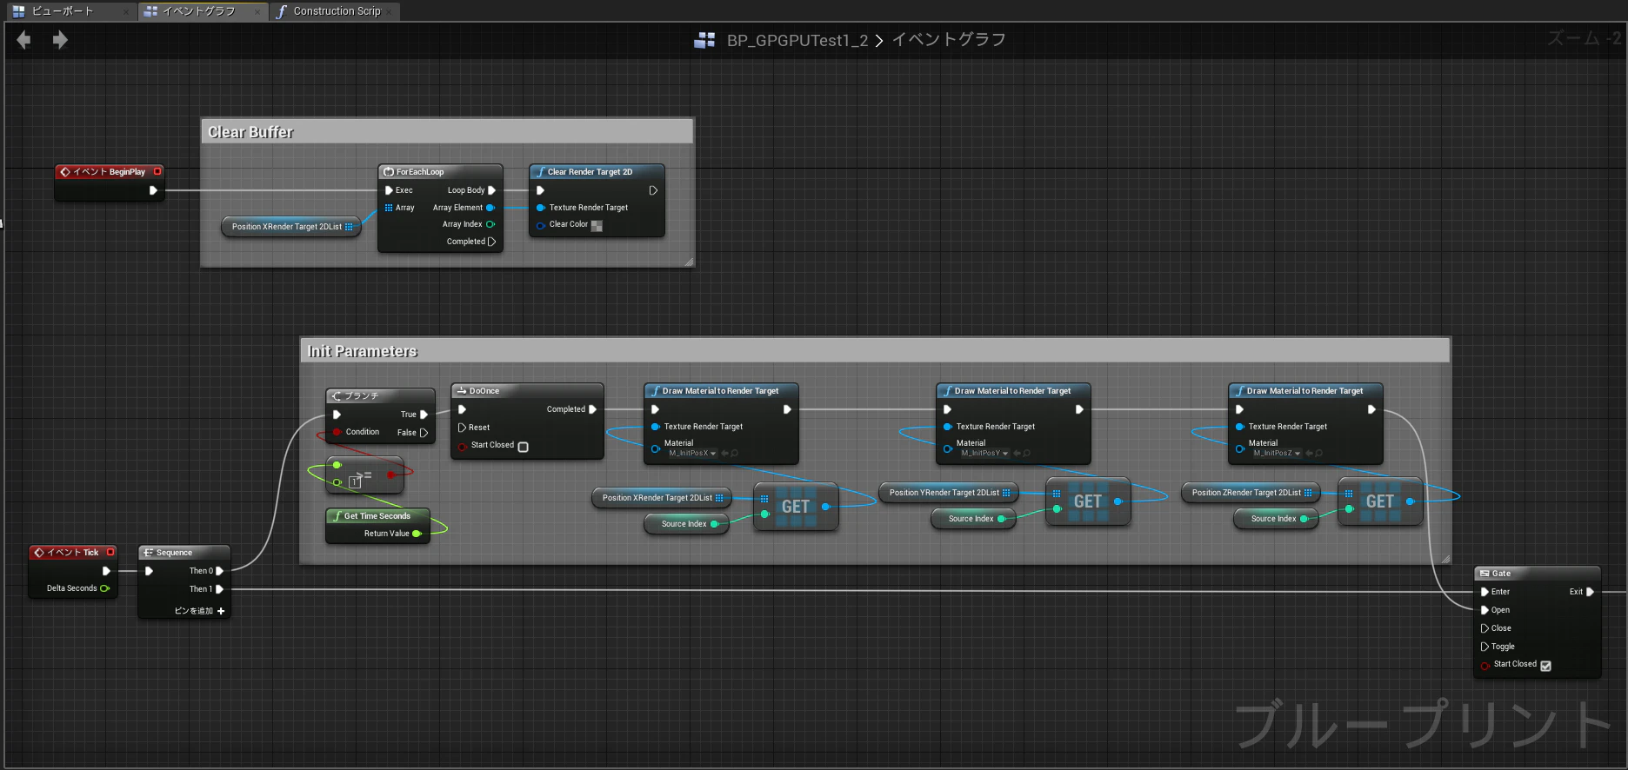Click the Completed exec pin on ForEachLoop
Viewport: 1628px width, 770px height.
tap(491, 242)
